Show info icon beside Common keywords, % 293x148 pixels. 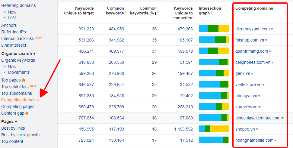tap(158, 13)
